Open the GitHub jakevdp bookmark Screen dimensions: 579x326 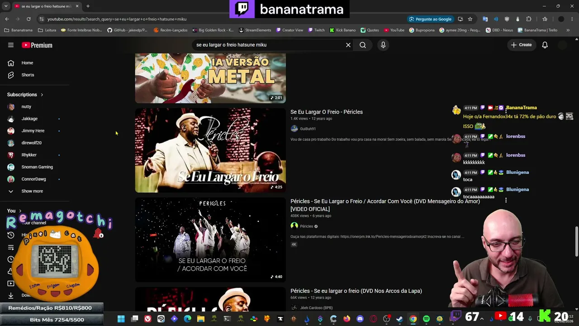point(127,30)
